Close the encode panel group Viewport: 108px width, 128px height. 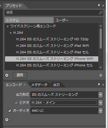(x=103, y=85)
